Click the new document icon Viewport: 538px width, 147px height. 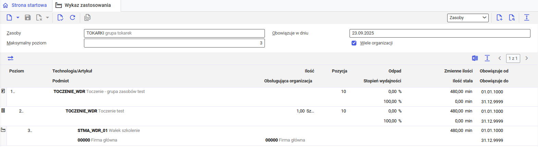pos(9,17)
